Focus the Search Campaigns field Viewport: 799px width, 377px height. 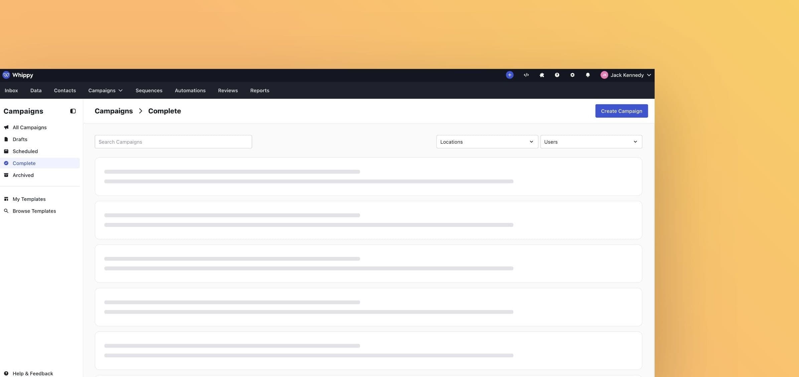tap(173, 142)
